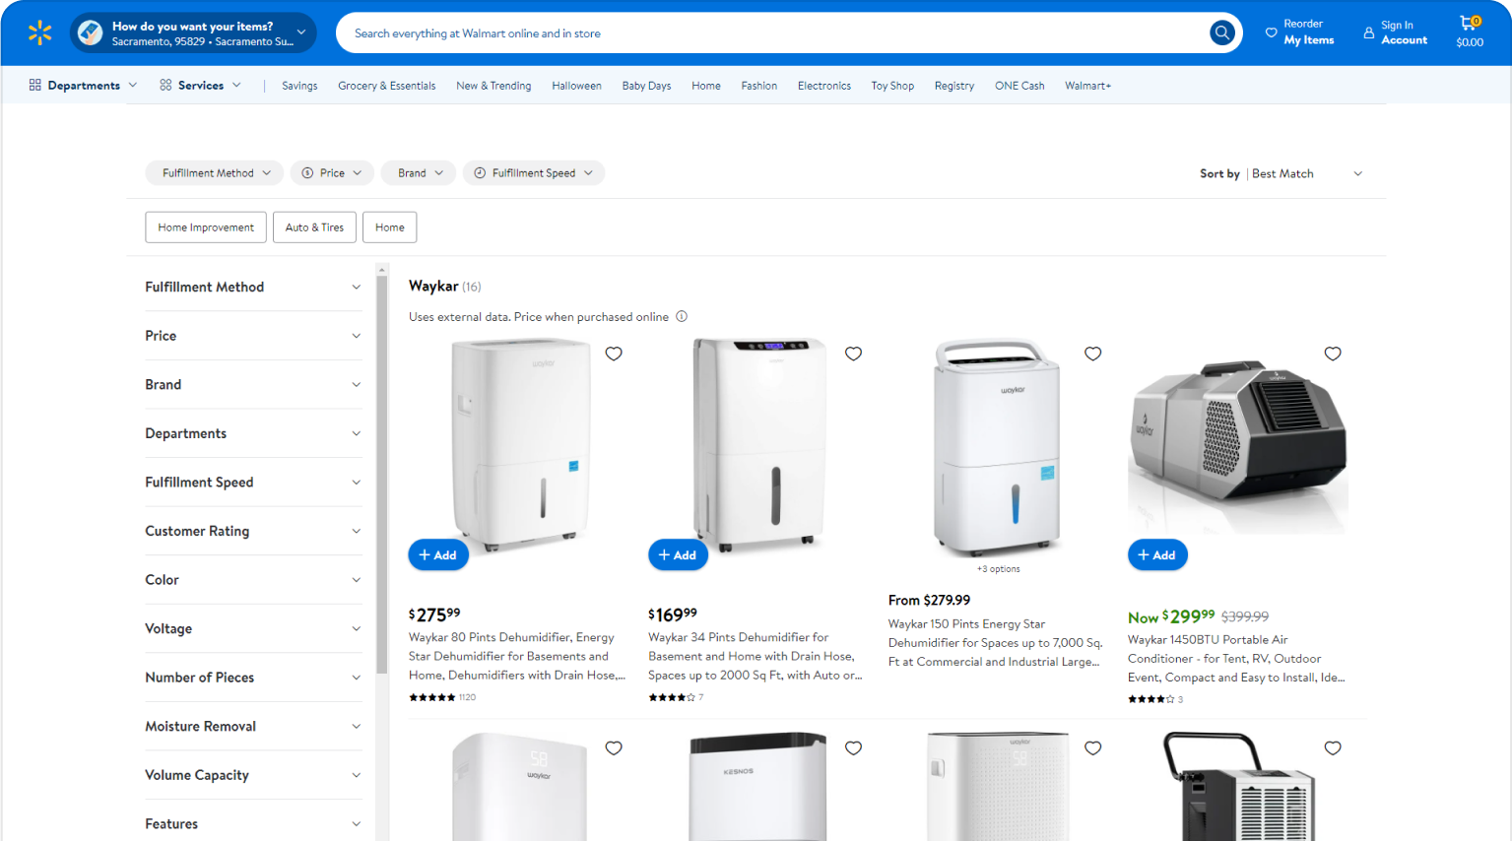The width and height of the screenshot is (1512, 841).
Task: Expand the Customer Rating section
Action: [x=253, y=531]
